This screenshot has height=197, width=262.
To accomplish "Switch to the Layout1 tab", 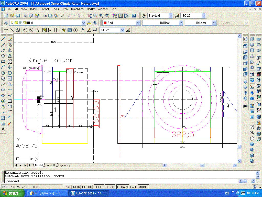I will (50, 165).
